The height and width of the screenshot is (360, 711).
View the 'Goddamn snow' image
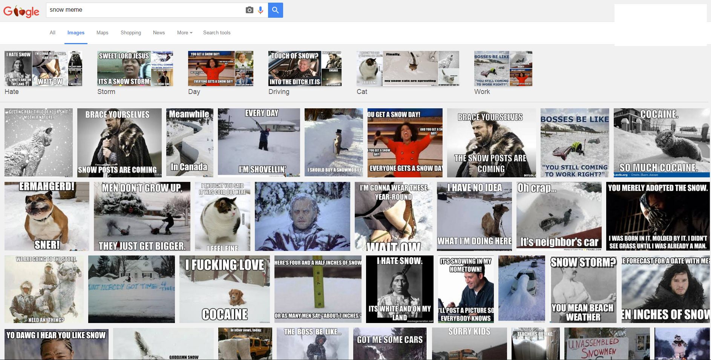coord(163,344)
